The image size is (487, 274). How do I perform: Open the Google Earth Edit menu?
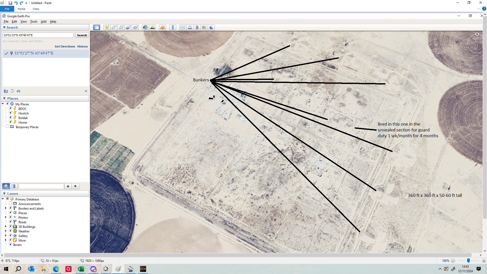(14, 22)
